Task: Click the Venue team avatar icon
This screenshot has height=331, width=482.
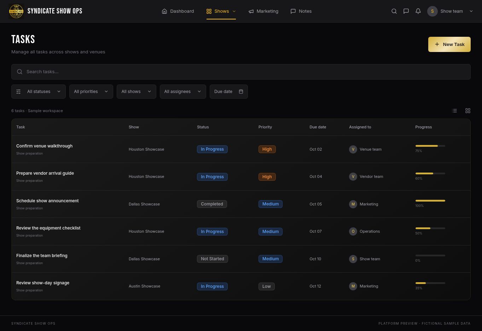Action: 353,149
